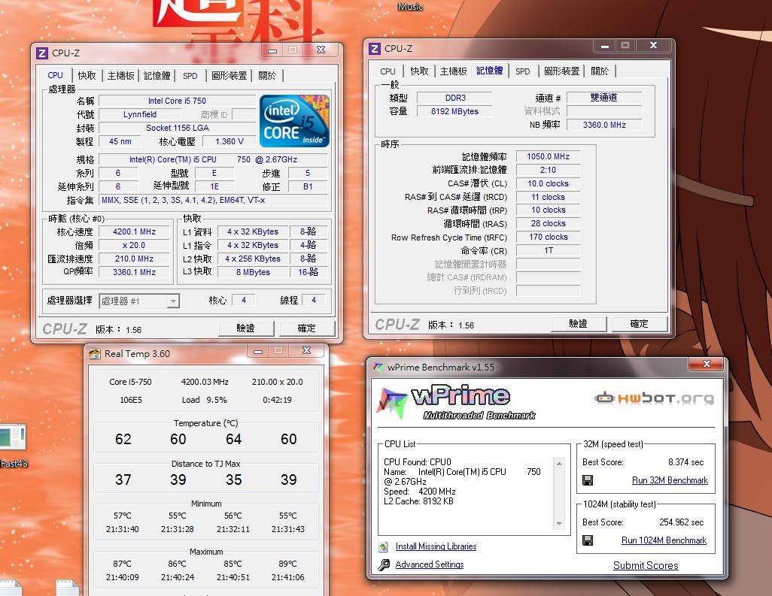Select SPD tab in the memory CPU-Z window

coord(523,71)
